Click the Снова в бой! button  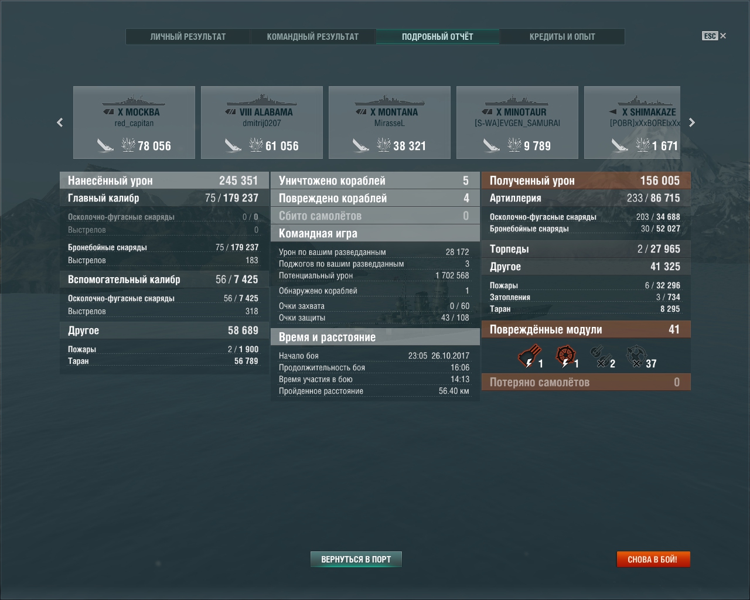(653, 560)
